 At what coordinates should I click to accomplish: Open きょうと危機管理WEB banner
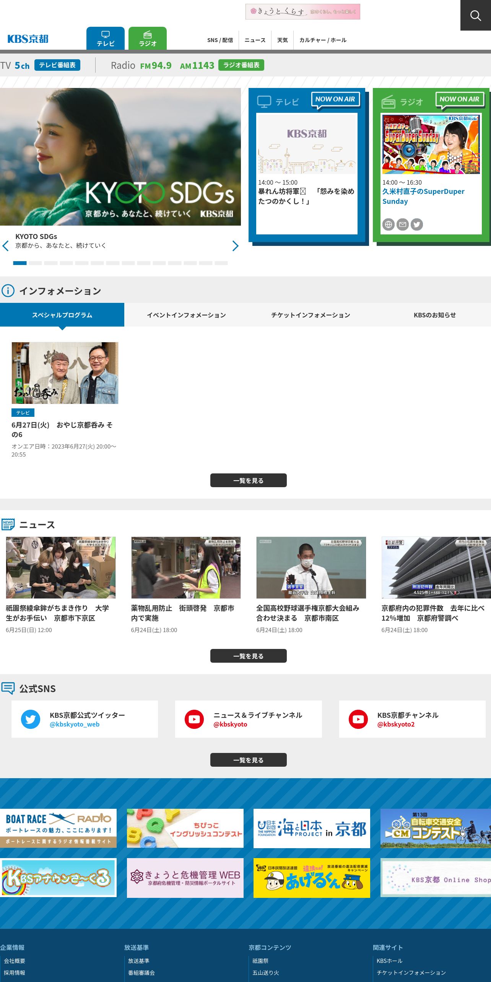tap(185, 878)
